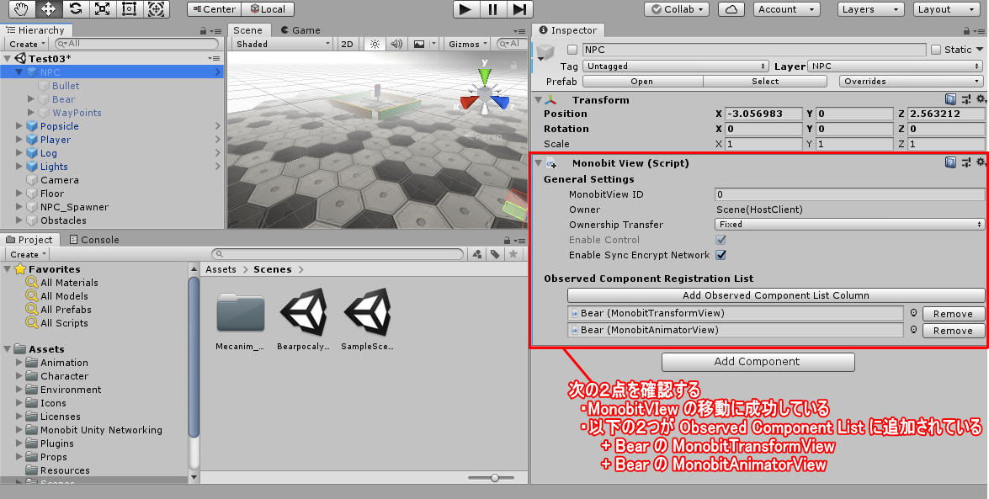
Task: Select the Rect Transform tool
Action: 130,8
